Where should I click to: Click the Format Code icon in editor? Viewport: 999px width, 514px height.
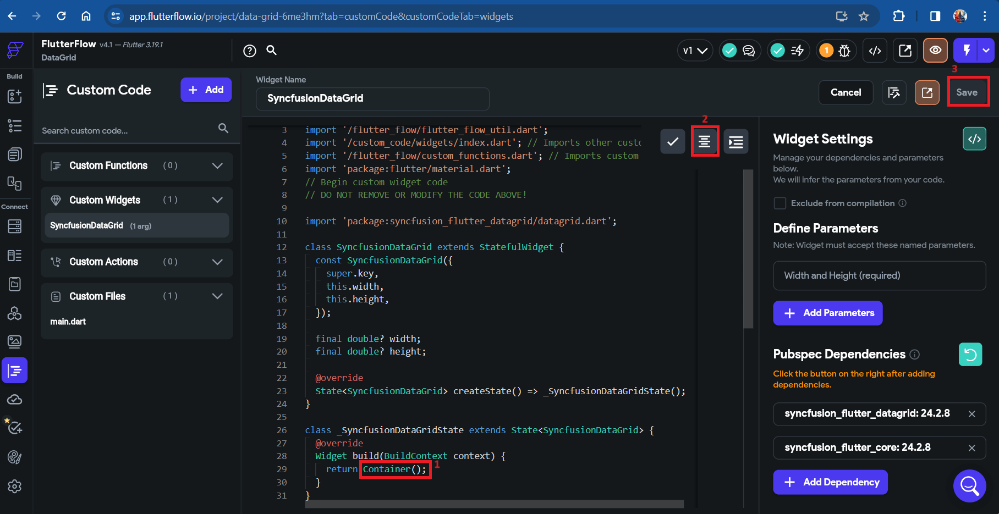705,142
